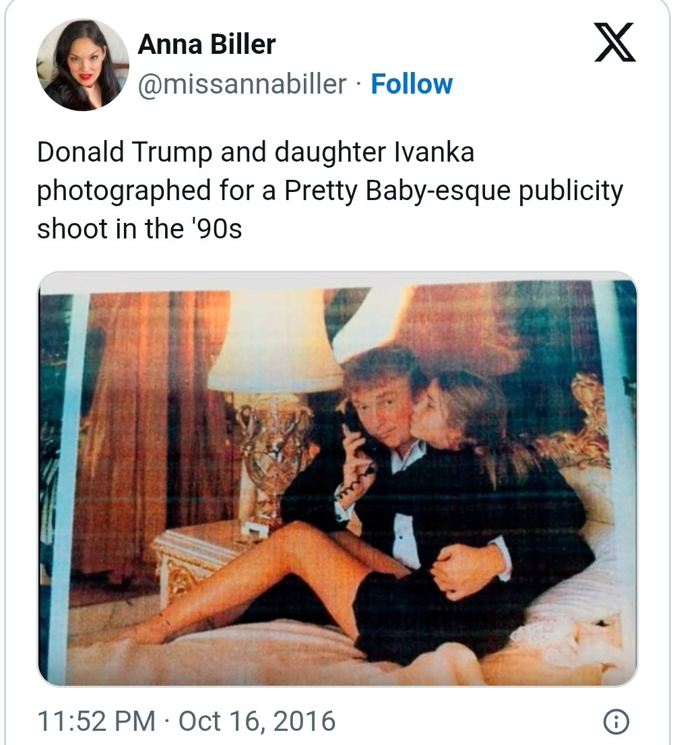Click the tweet text first line
The height and width of the screenshot is (745, 675).
(x=255, y=152)
